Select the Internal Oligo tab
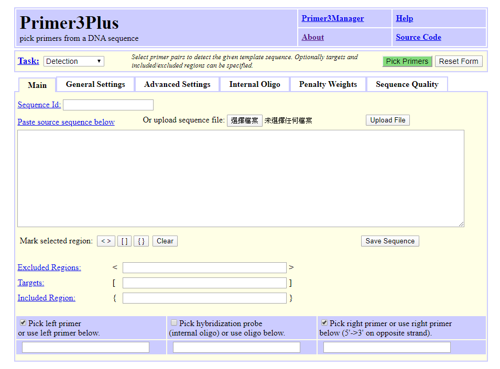This screenshot has width=500, height=369. pos(255,84)
